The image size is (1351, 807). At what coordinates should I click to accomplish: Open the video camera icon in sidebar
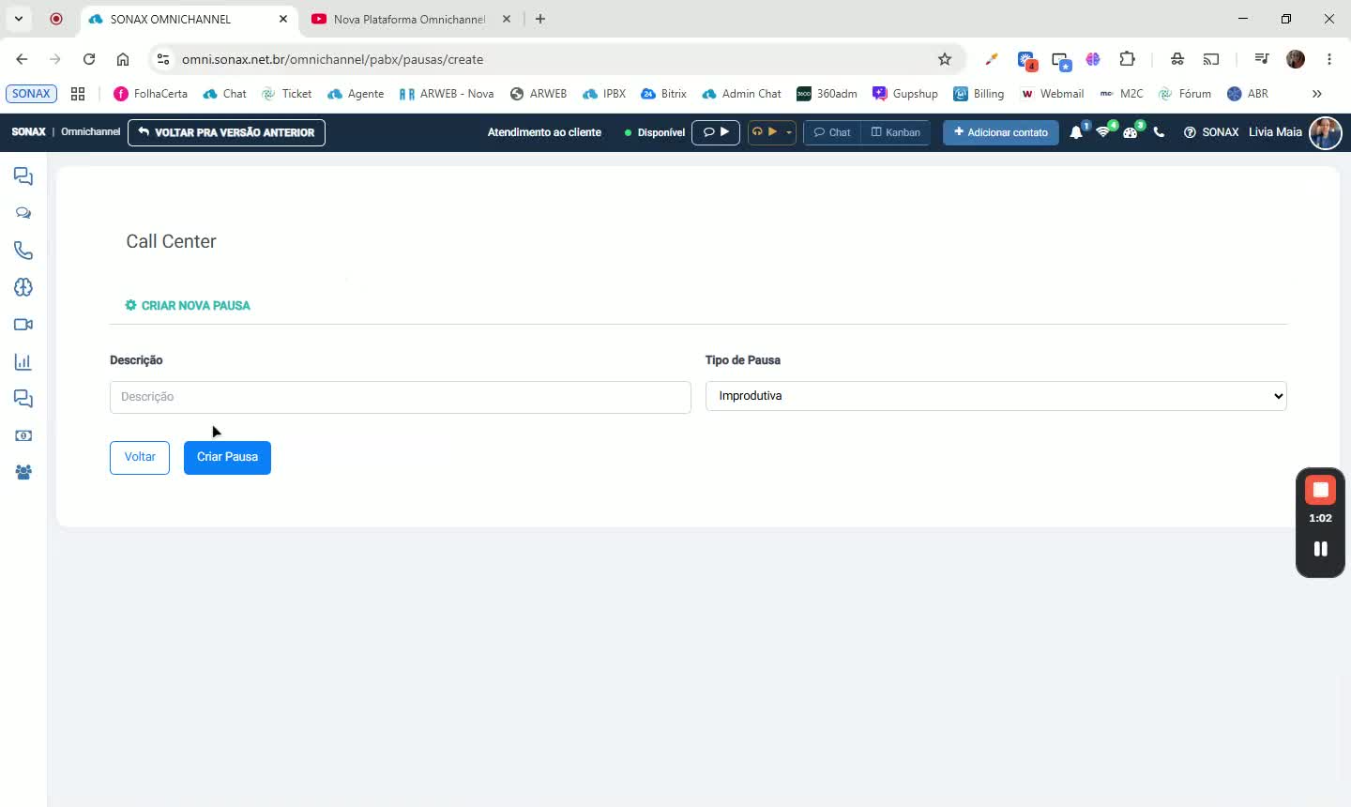pyautogui.click(x=23, y=325)
